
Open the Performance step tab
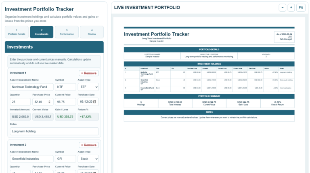click(67, 32)
